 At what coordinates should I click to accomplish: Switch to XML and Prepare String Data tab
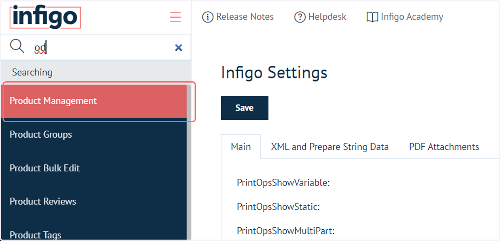[x=330, y=147]
